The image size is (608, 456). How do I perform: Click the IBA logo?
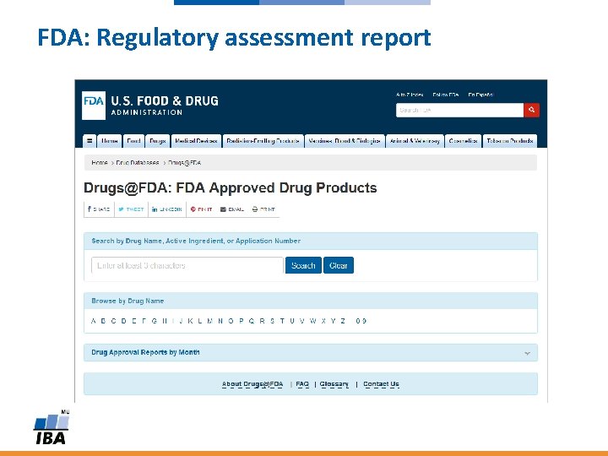click(x=52, y=427)
